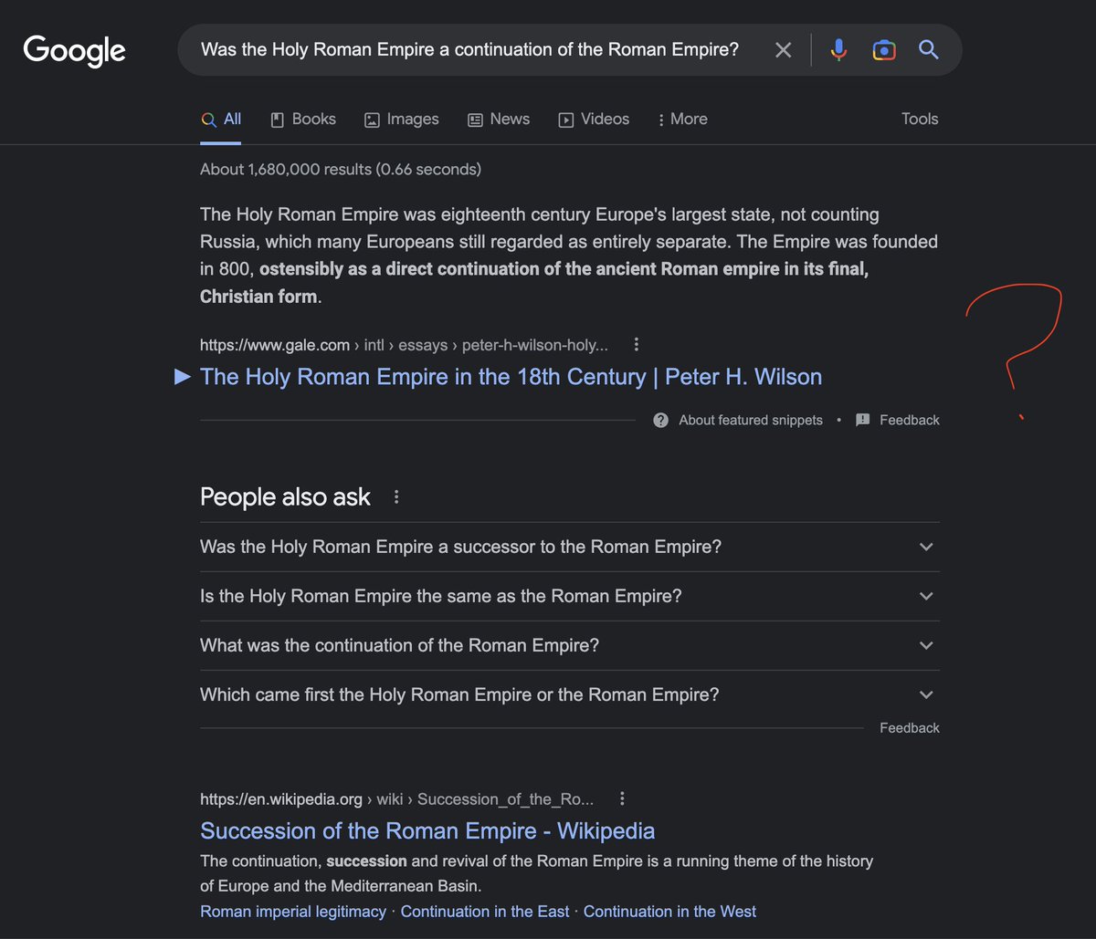
Task: Clear the search query with the X icon
Action: [x=783, y=50]
